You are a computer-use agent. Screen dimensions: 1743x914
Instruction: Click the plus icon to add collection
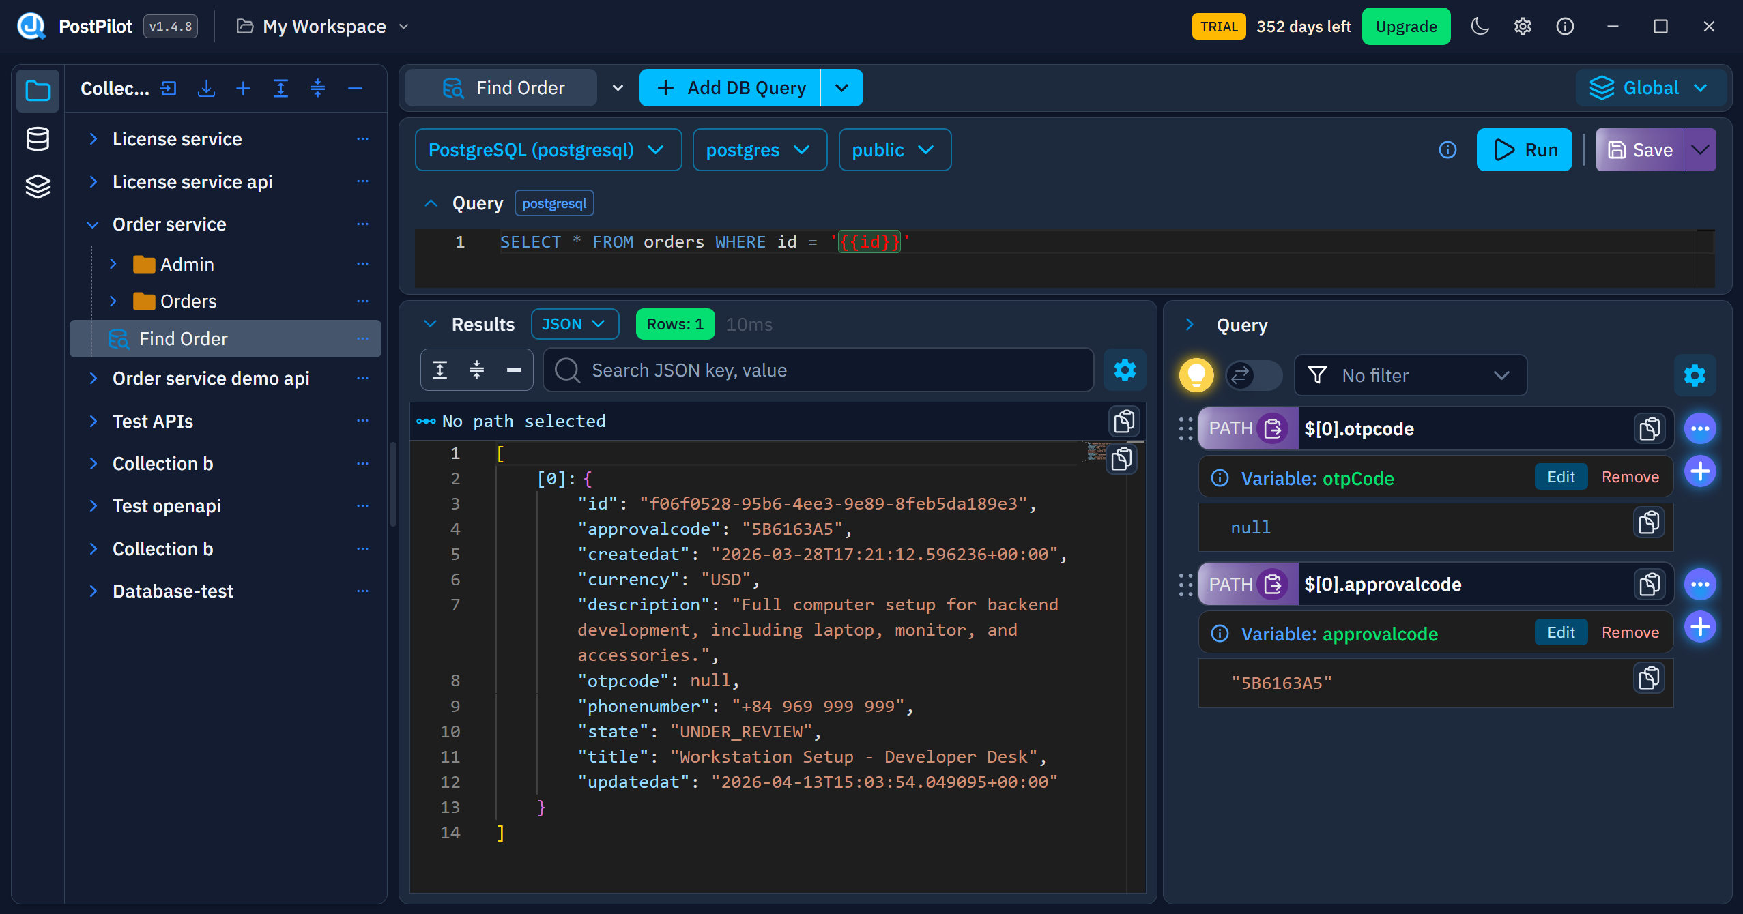[243, 88]
